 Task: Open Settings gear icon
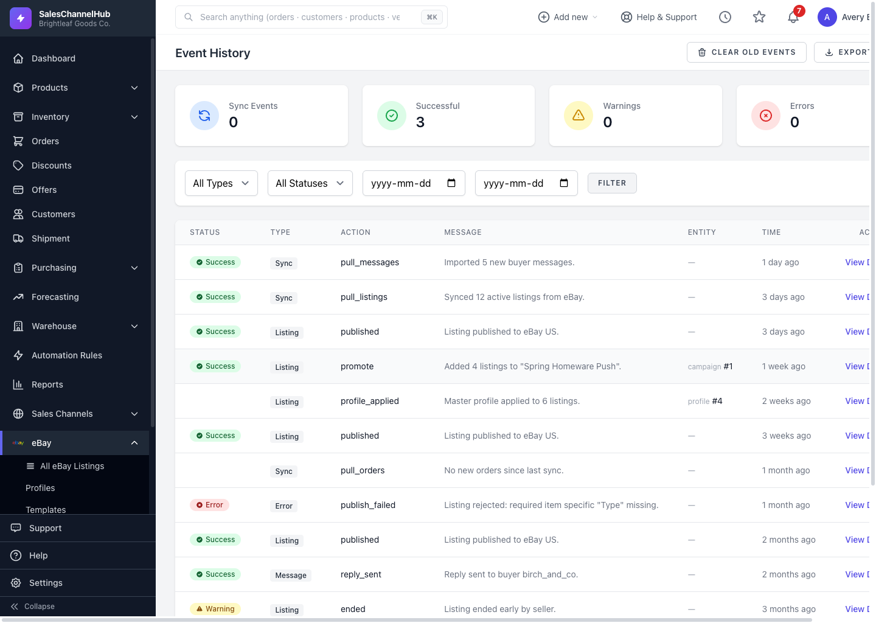16,583
